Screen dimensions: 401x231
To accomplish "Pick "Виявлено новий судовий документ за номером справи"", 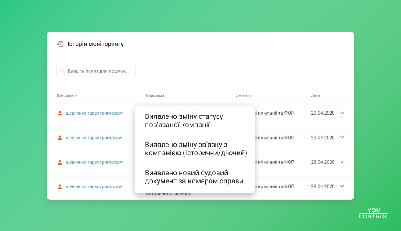I will [194, 177].
